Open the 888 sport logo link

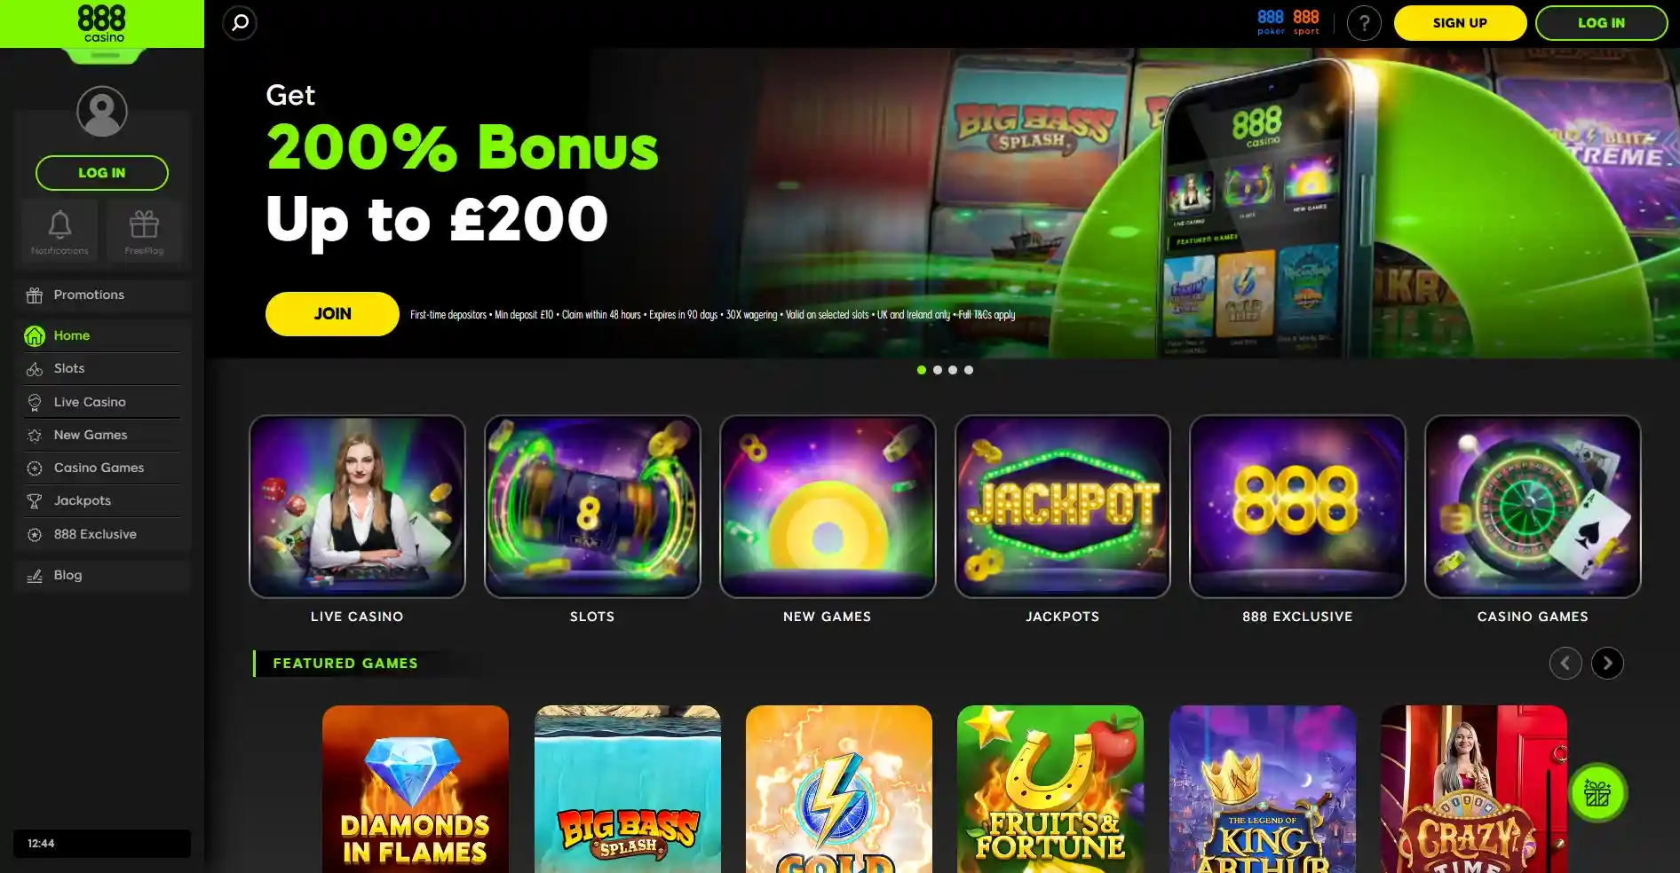(x=1306, y=23)
